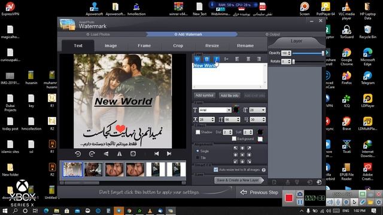Click the Opacity slider handle

click(323, 53)
